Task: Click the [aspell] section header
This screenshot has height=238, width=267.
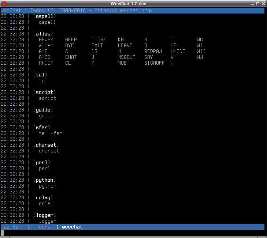Action: pyautogui.click(x=44, y=16)
